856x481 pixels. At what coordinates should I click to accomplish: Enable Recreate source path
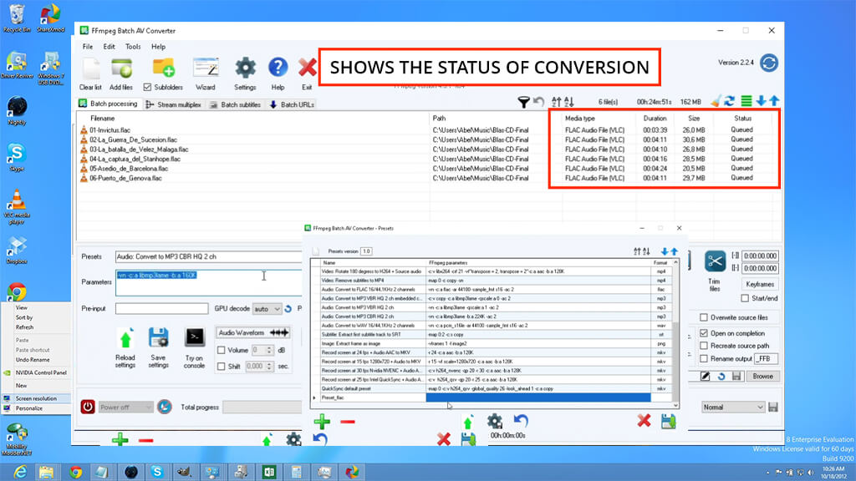(704, 346)
